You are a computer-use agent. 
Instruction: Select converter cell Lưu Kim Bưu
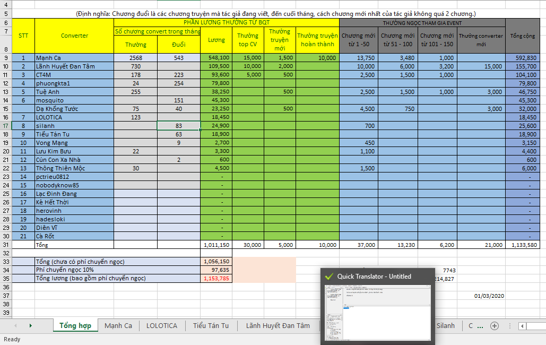[74, 151]
